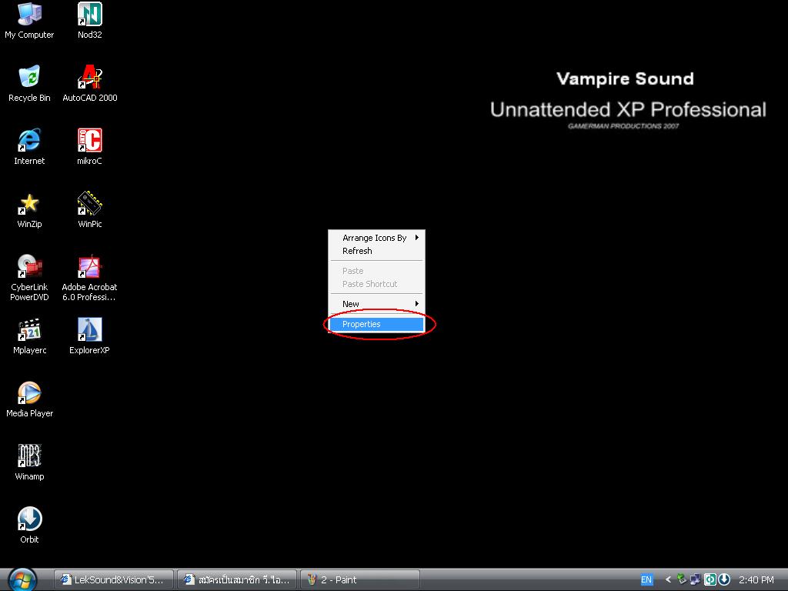Select the CyberLink PowerDVD shortcut
Viewport: 788px width, 591px height.
tap(29, 278)
